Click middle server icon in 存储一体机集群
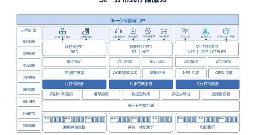The height and width of the screenshot is (135, 266). (141, 119)
